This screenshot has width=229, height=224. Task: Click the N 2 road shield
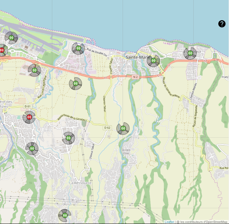point(135,77)
